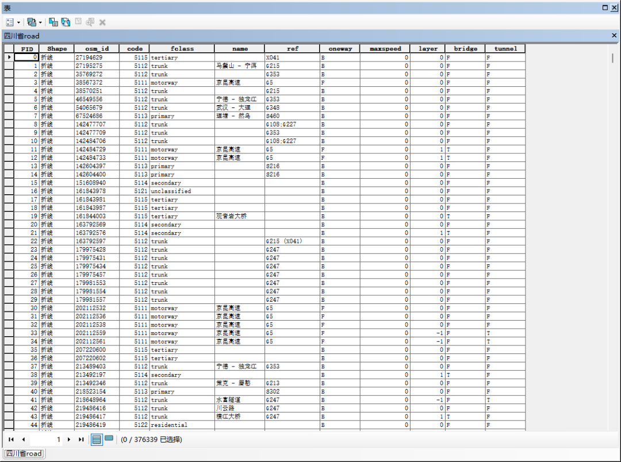Select the fclass column header
621x462 pixels.
[x=182, y=49]
